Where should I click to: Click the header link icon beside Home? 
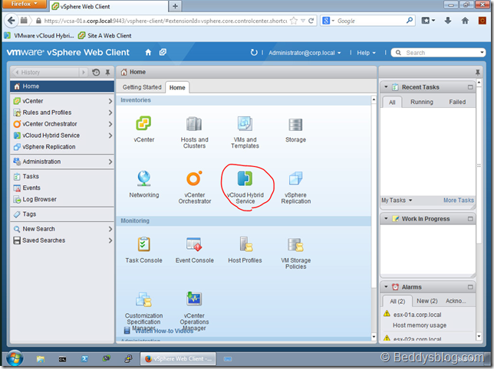coord(163,52)
